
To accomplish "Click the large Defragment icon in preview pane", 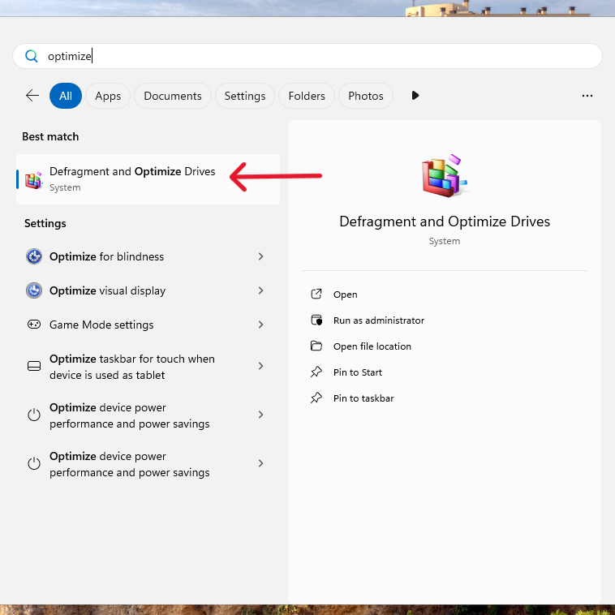I will coord(444,175).
